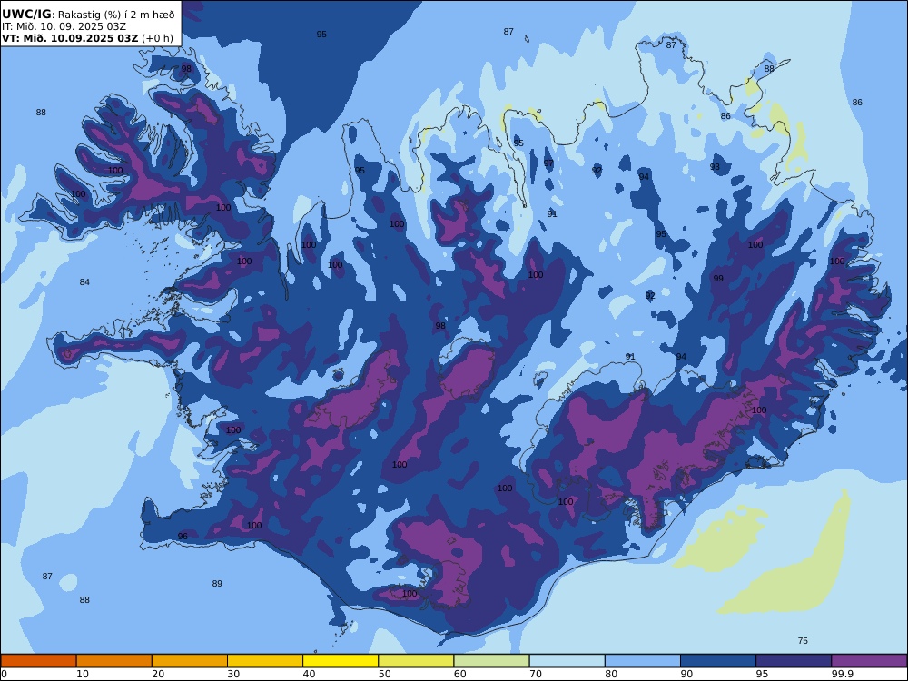Click the legend tick label '99.9'
The width and height of the screenshot is (908, 681).
coord(843,674)
